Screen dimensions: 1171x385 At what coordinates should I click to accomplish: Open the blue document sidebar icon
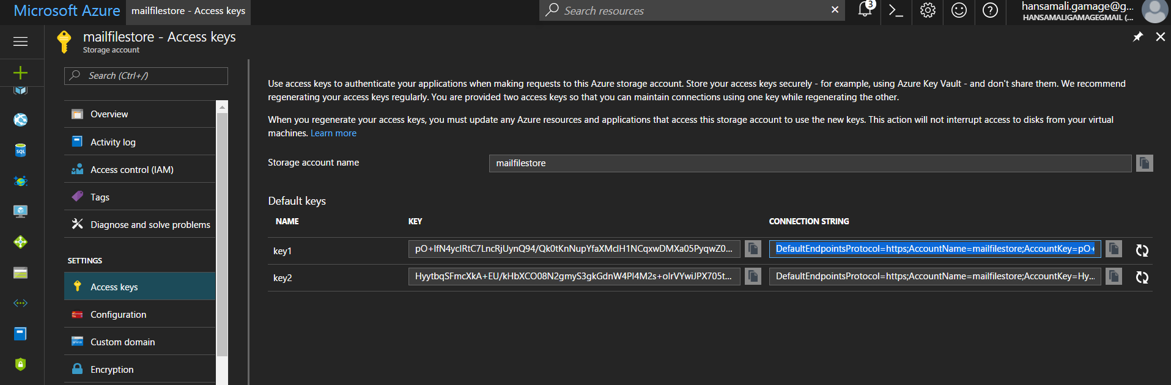[x=20, y=334]
